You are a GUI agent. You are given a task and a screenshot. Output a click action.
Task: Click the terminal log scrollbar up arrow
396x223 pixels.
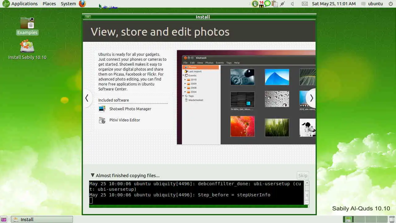(x=307, y=183)
